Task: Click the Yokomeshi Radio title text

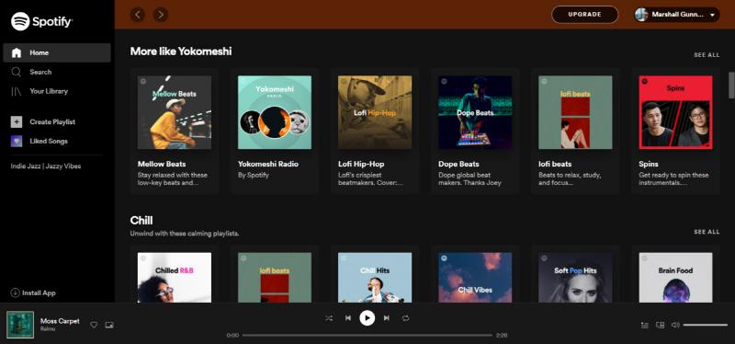Action: point(268,165)
